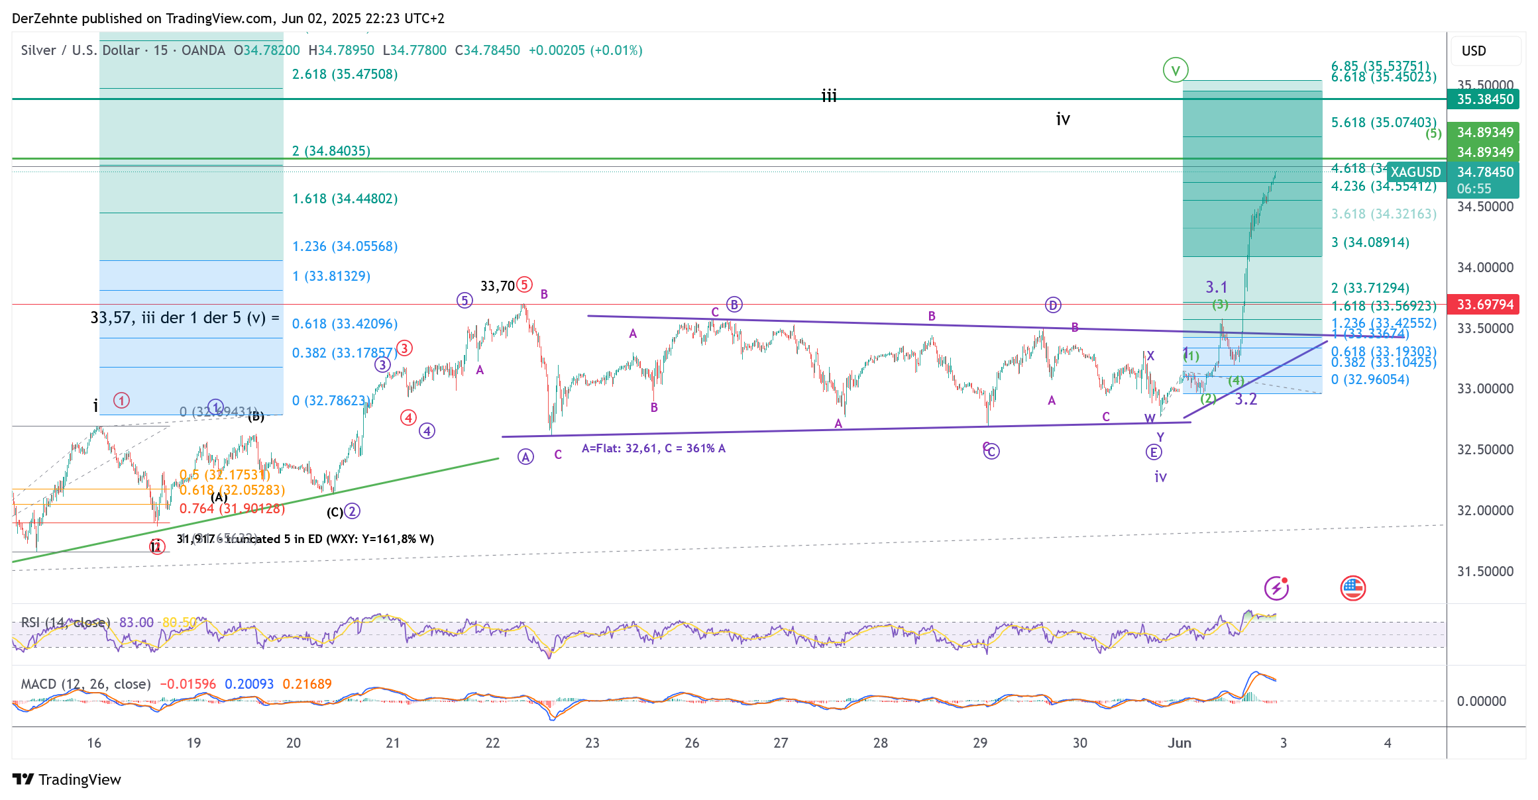
Task: Click the Jun date on time axis
Action: click(1180, 743)
